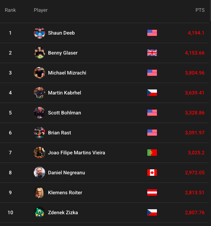Sort by the Rank column header

click(x=10, y=10)
